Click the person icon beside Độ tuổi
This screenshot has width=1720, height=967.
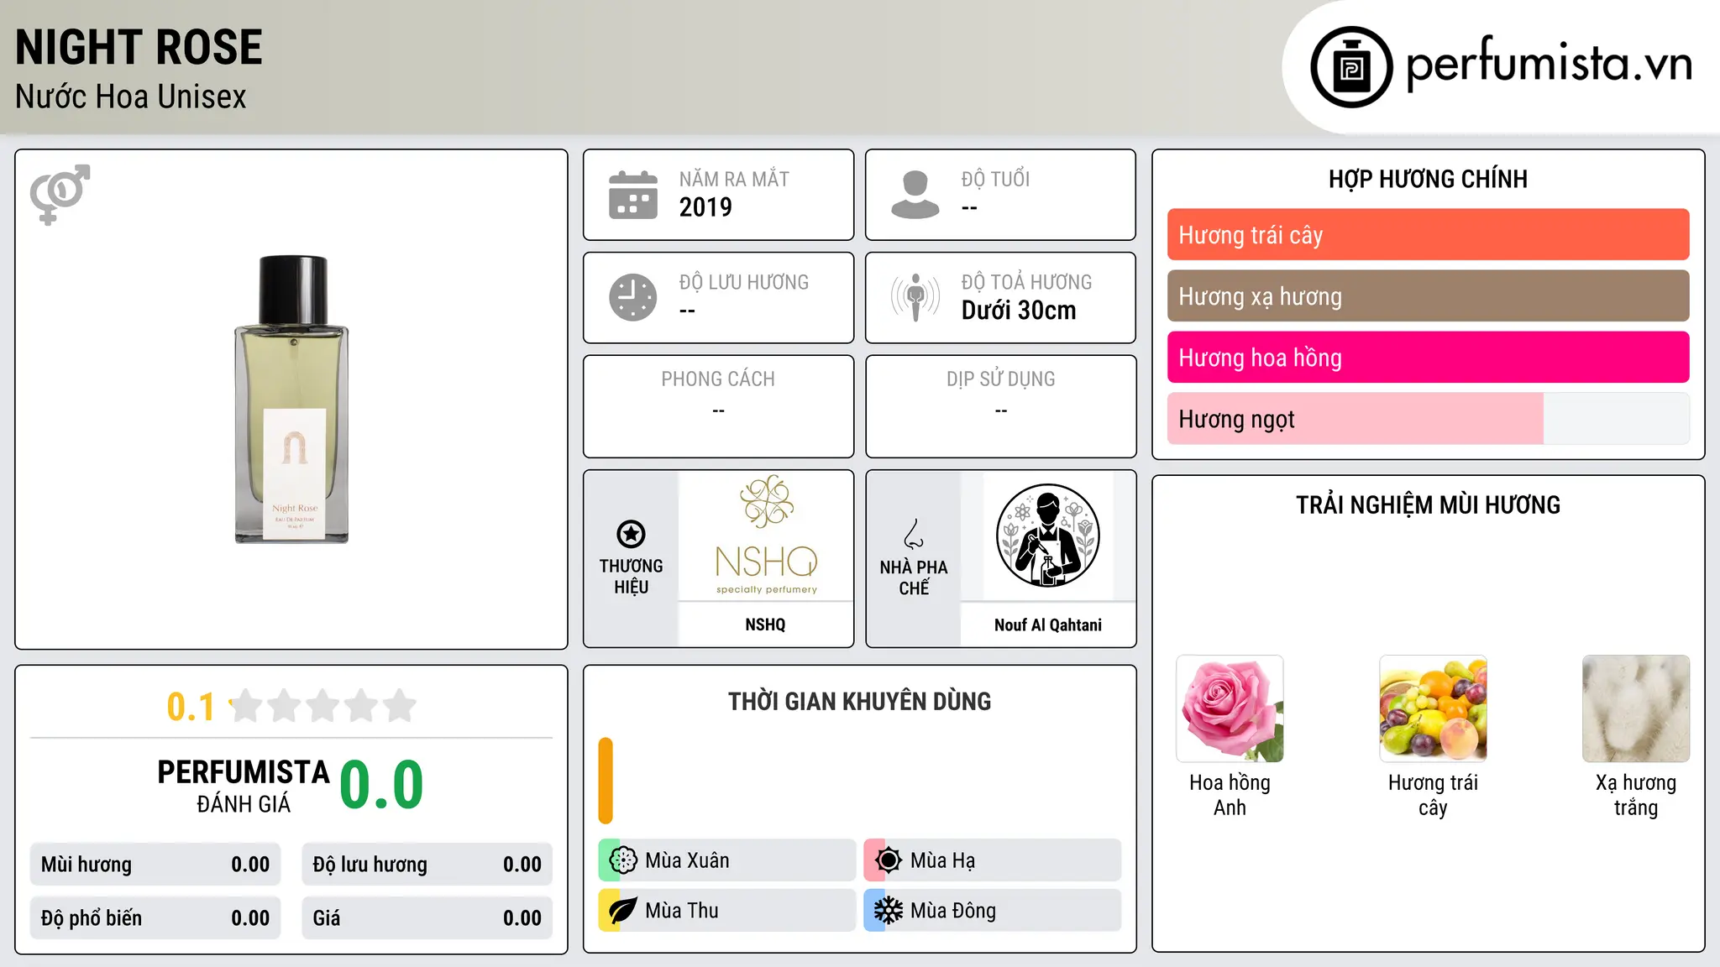pyautogui.click(x=915, y=195)
